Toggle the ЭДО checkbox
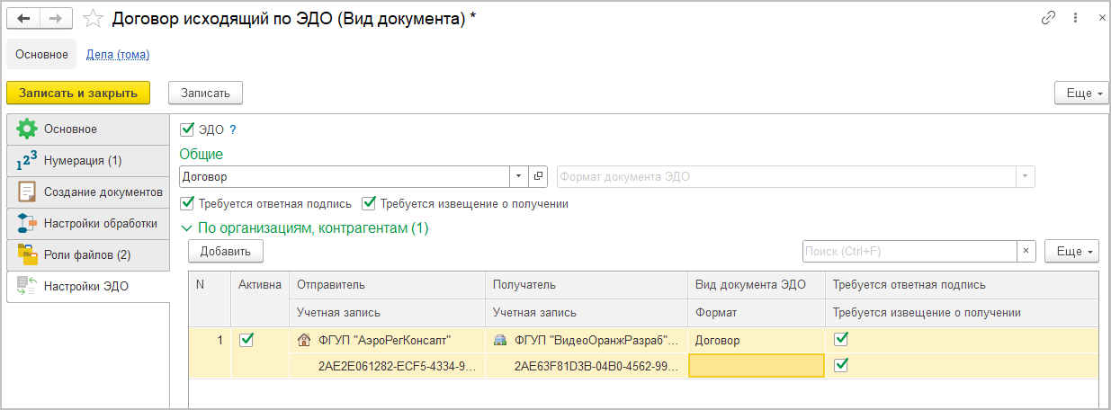 (x=187, y=129)
